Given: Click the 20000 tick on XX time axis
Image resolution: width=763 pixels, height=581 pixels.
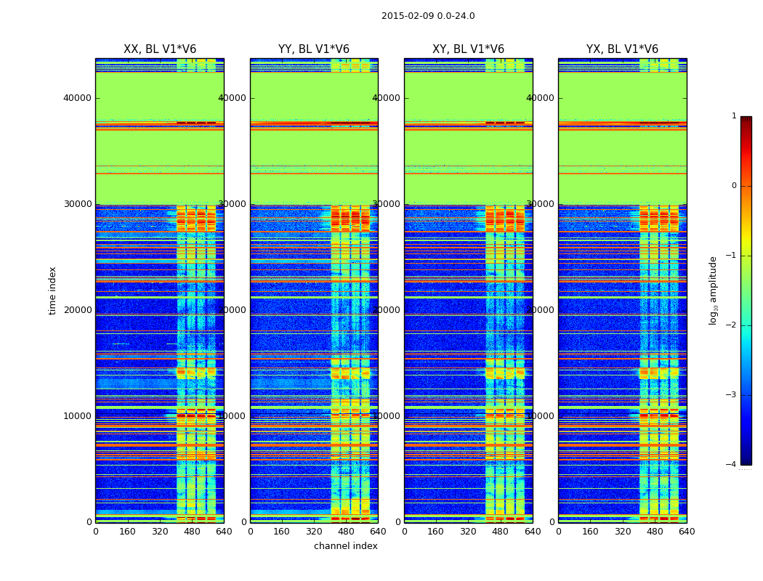Looking at the screenshot, I should click(x=77, y=309).
